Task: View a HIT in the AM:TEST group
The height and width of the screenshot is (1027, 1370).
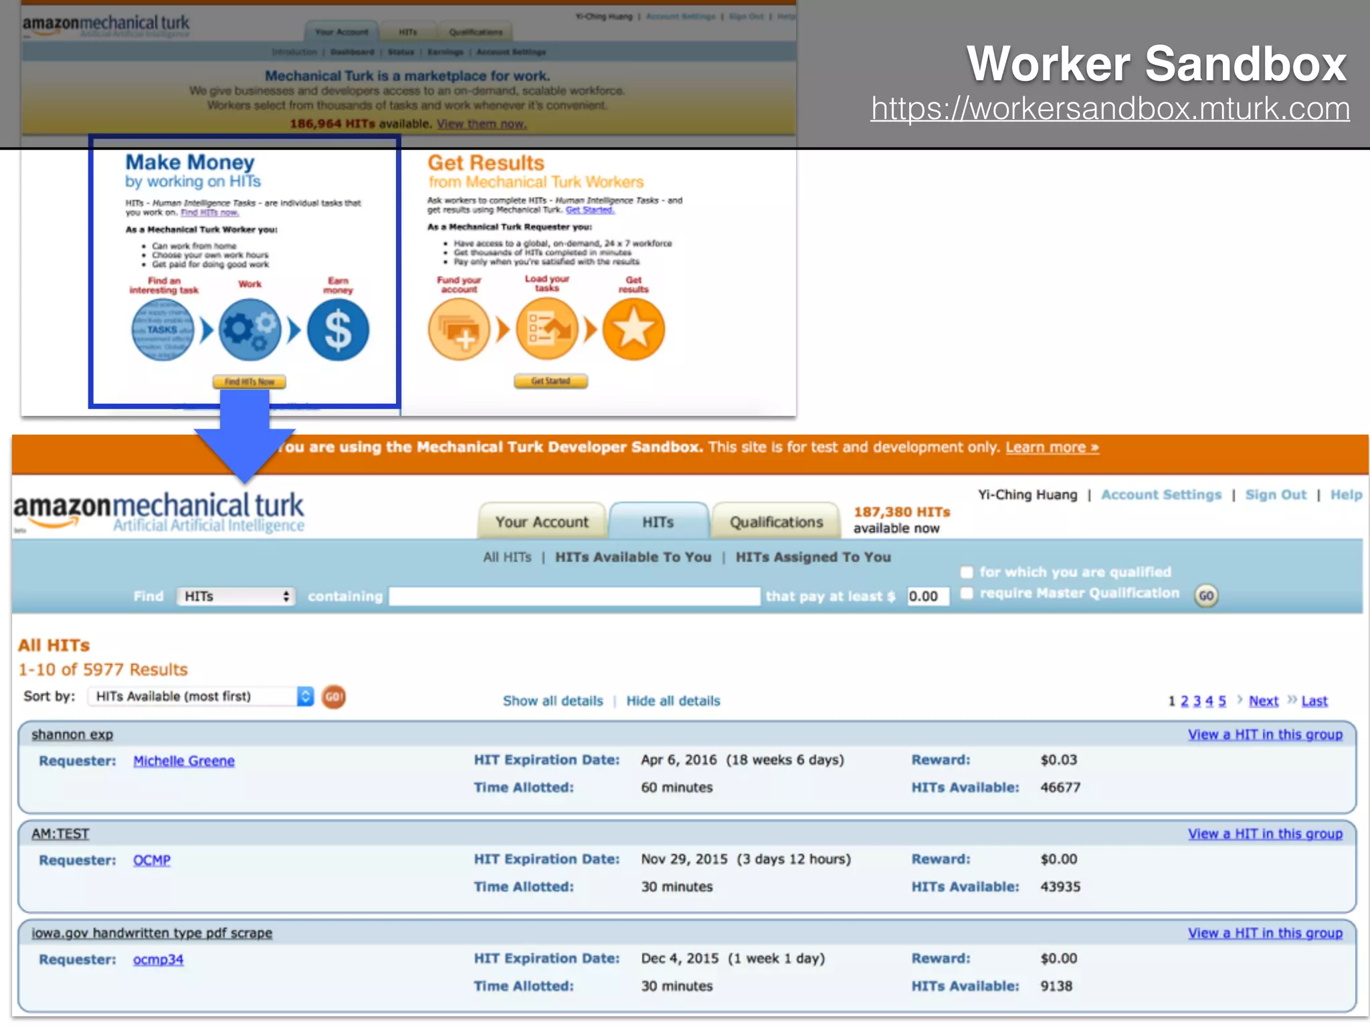Action: tap(1265, 834)
